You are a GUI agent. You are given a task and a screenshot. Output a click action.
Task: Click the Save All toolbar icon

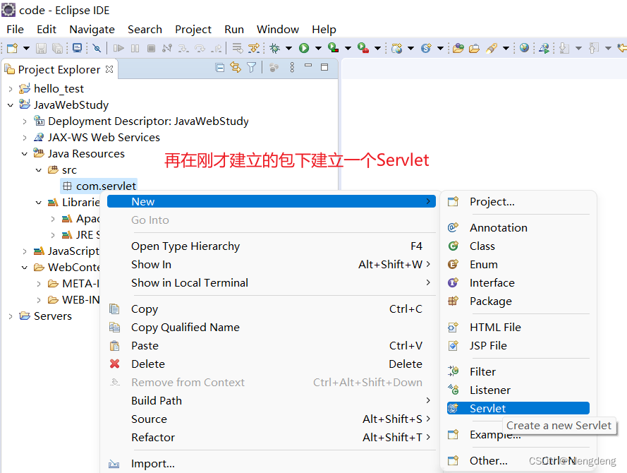click(x=58, y=49)
